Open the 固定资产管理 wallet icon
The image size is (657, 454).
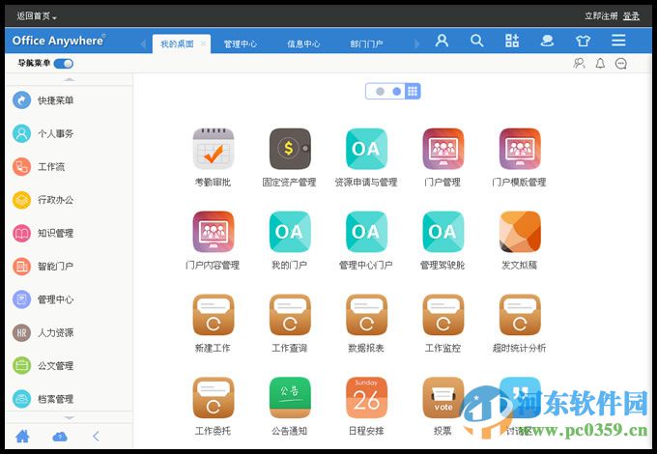290,149
